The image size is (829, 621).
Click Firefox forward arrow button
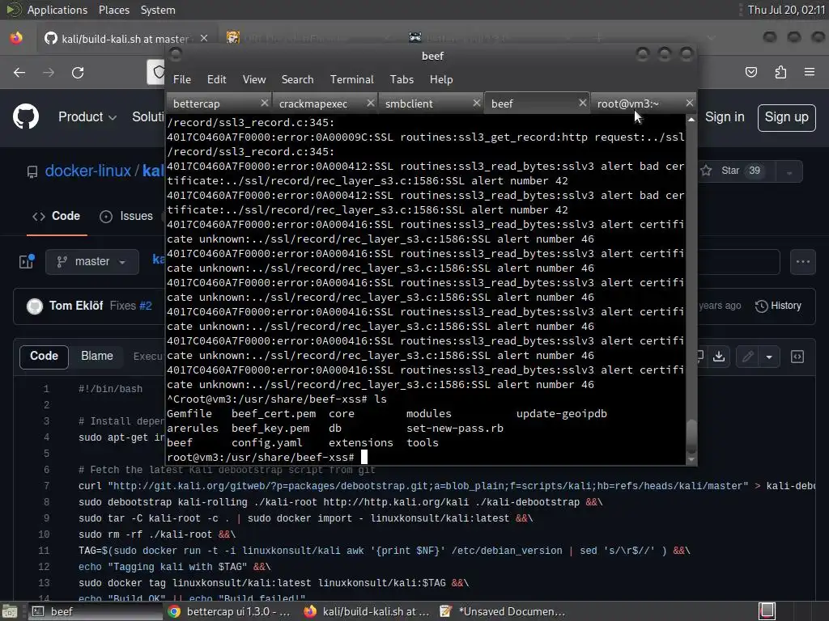click(x=49, y=72)
